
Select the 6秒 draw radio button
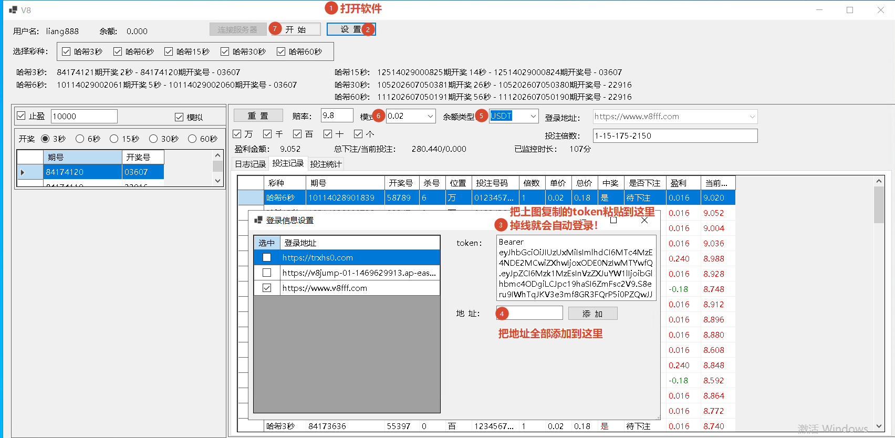[80, 139]
